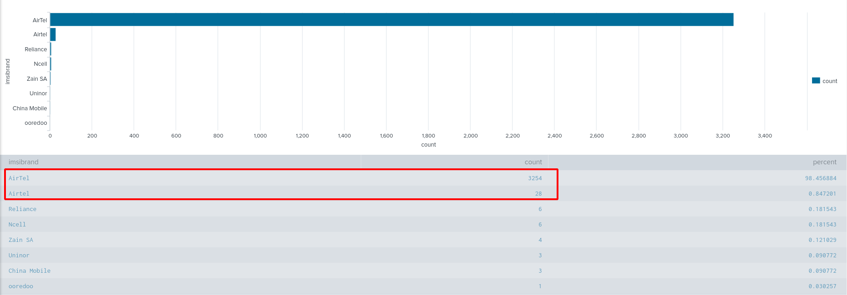Click the 3254 count value

point(535,178)
